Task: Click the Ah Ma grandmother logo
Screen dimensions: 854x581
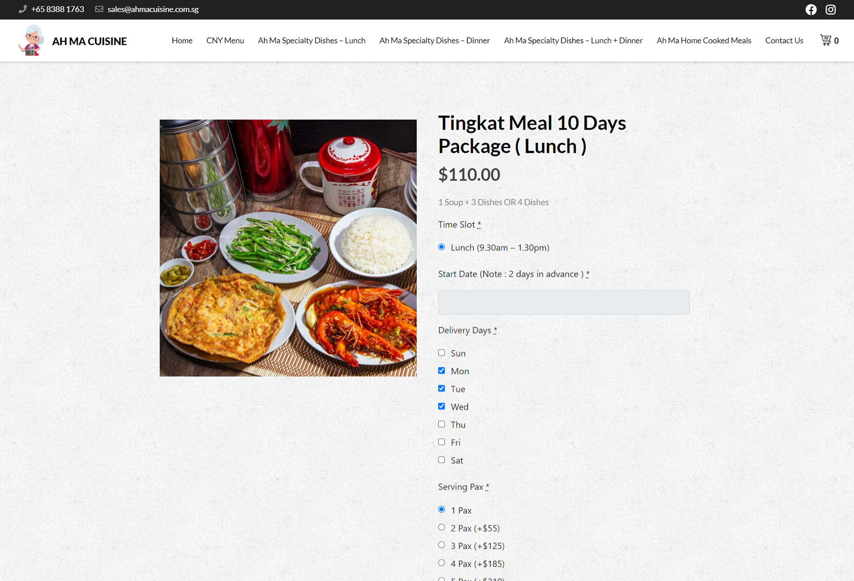Action: pyautogui.click(x=31, y=41)
